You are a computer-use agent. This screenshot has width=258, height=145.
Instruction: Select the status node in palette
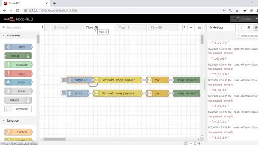click(18, 82)
